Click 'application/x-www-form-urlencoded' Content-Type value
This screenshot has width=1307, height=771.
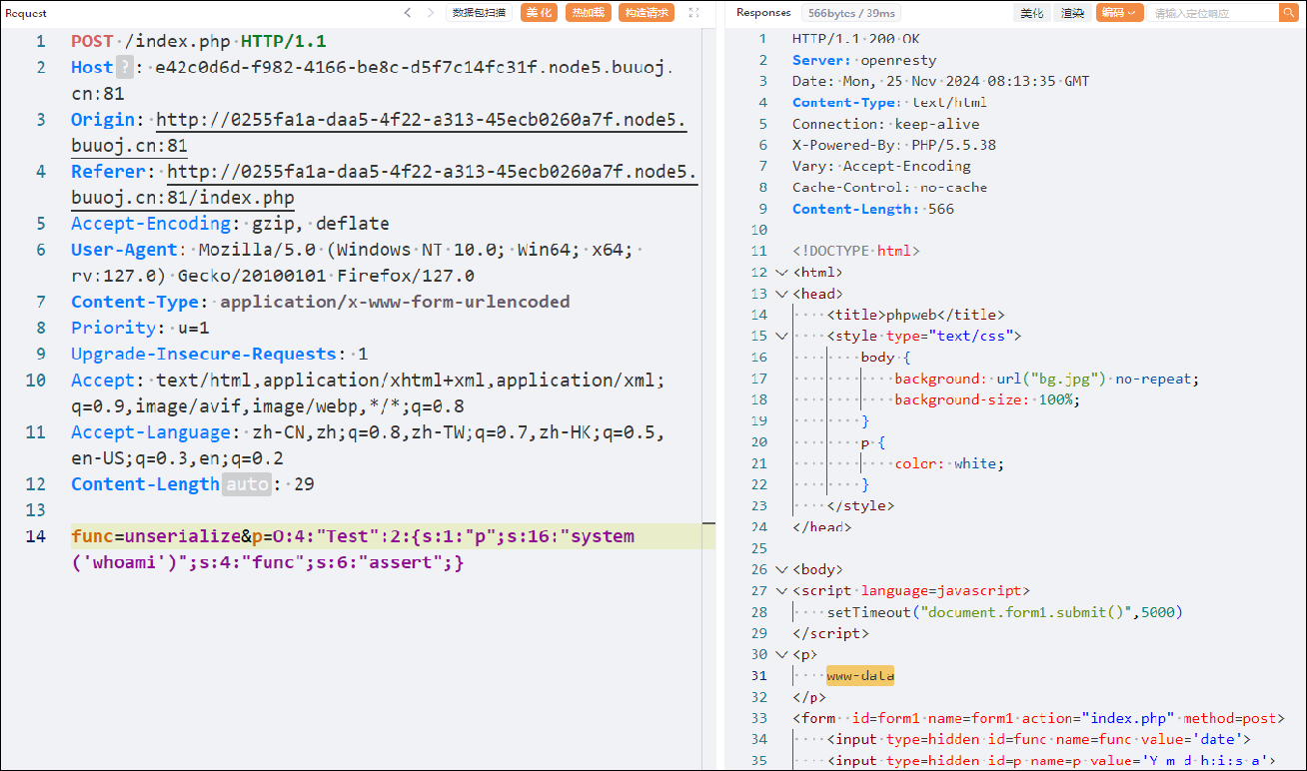pos(395,302)
